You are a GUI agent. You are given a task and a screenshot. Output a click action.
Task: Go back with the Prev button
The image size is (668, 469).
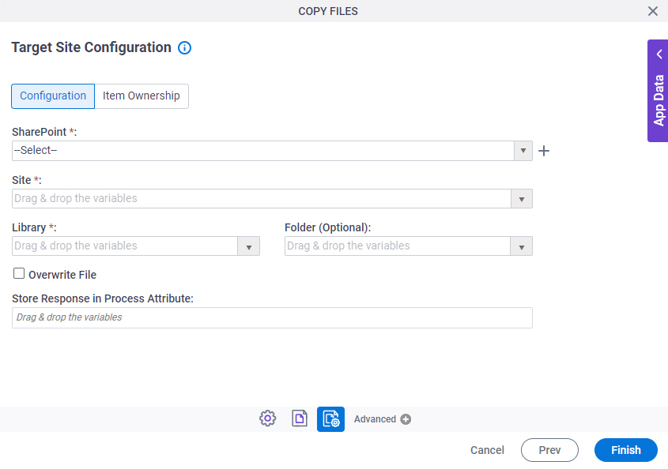tap(549, 450)
